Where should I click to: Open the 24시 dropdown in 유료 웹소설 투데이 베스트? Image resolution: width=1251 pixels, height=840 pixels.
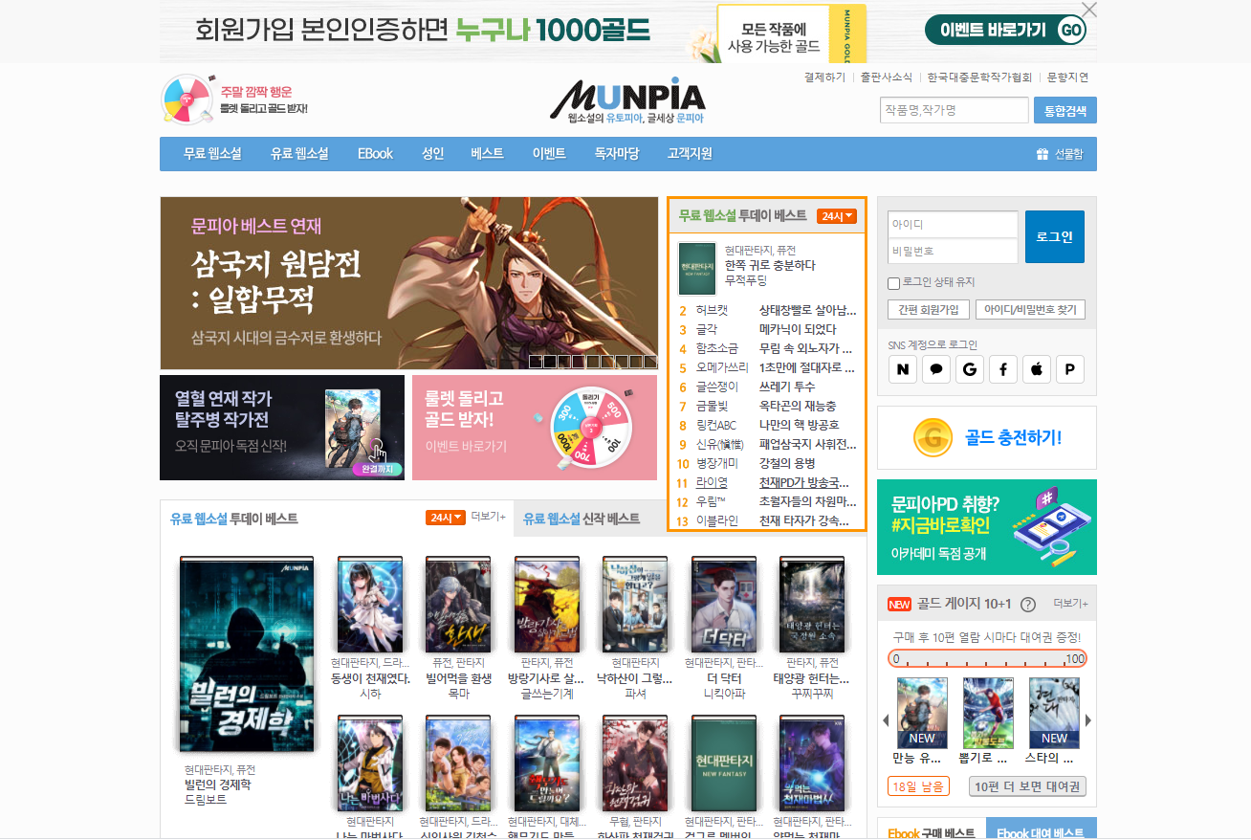[445, 518]
